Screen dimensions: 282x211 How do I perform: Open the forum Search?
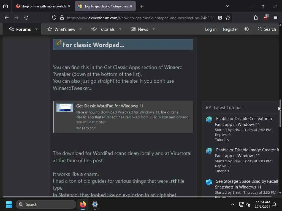point(267,29)
